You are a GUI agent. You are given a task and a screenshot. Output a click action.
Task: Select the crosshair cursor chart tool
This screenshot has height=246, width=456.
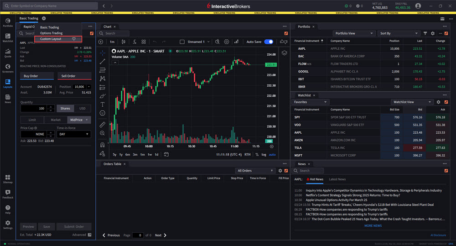pos(102,52)
